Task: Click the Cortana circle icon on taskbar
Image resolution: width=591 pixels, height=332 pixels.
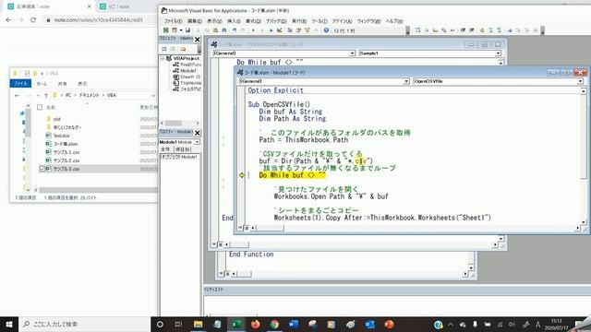Action: 160,324
